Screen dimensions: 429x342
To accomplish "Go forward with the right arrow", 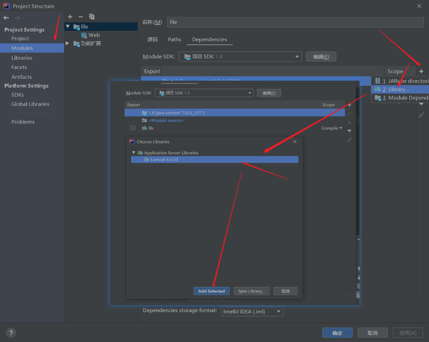I will tap(17, 18).
